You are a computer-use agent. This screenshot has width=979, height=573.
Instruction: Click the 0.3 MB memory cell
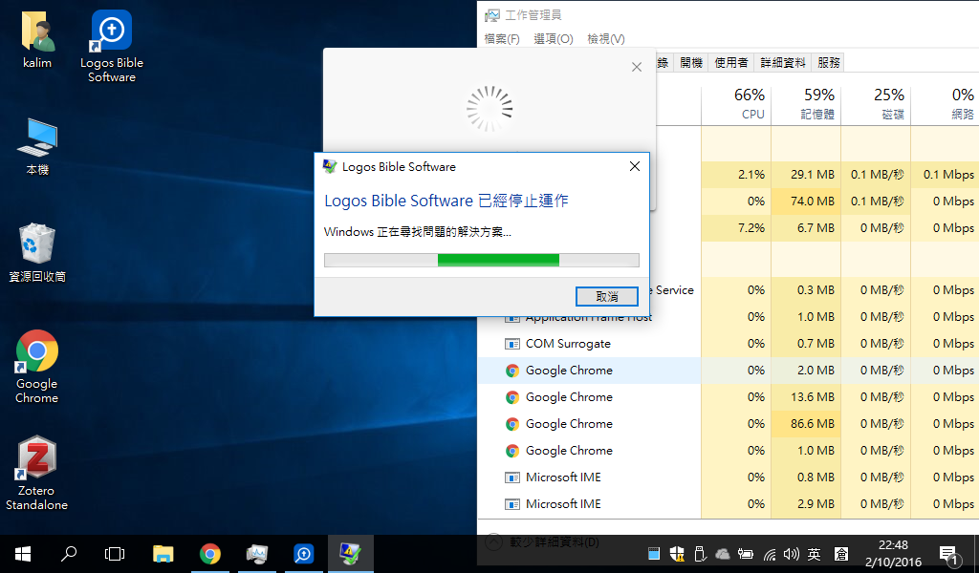[806, 290]
